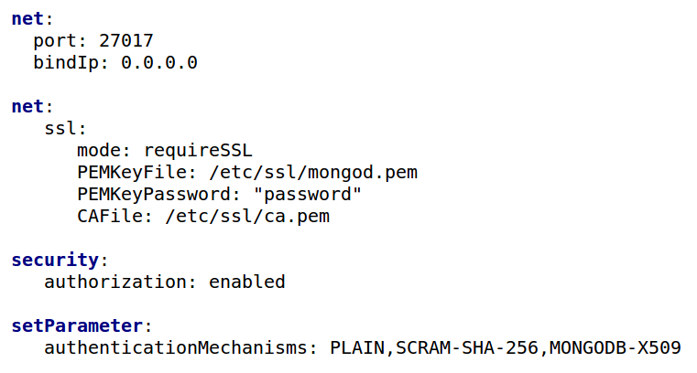
Task: Click the MONGODB-X509 mechanism text
Action: [615, 347]
